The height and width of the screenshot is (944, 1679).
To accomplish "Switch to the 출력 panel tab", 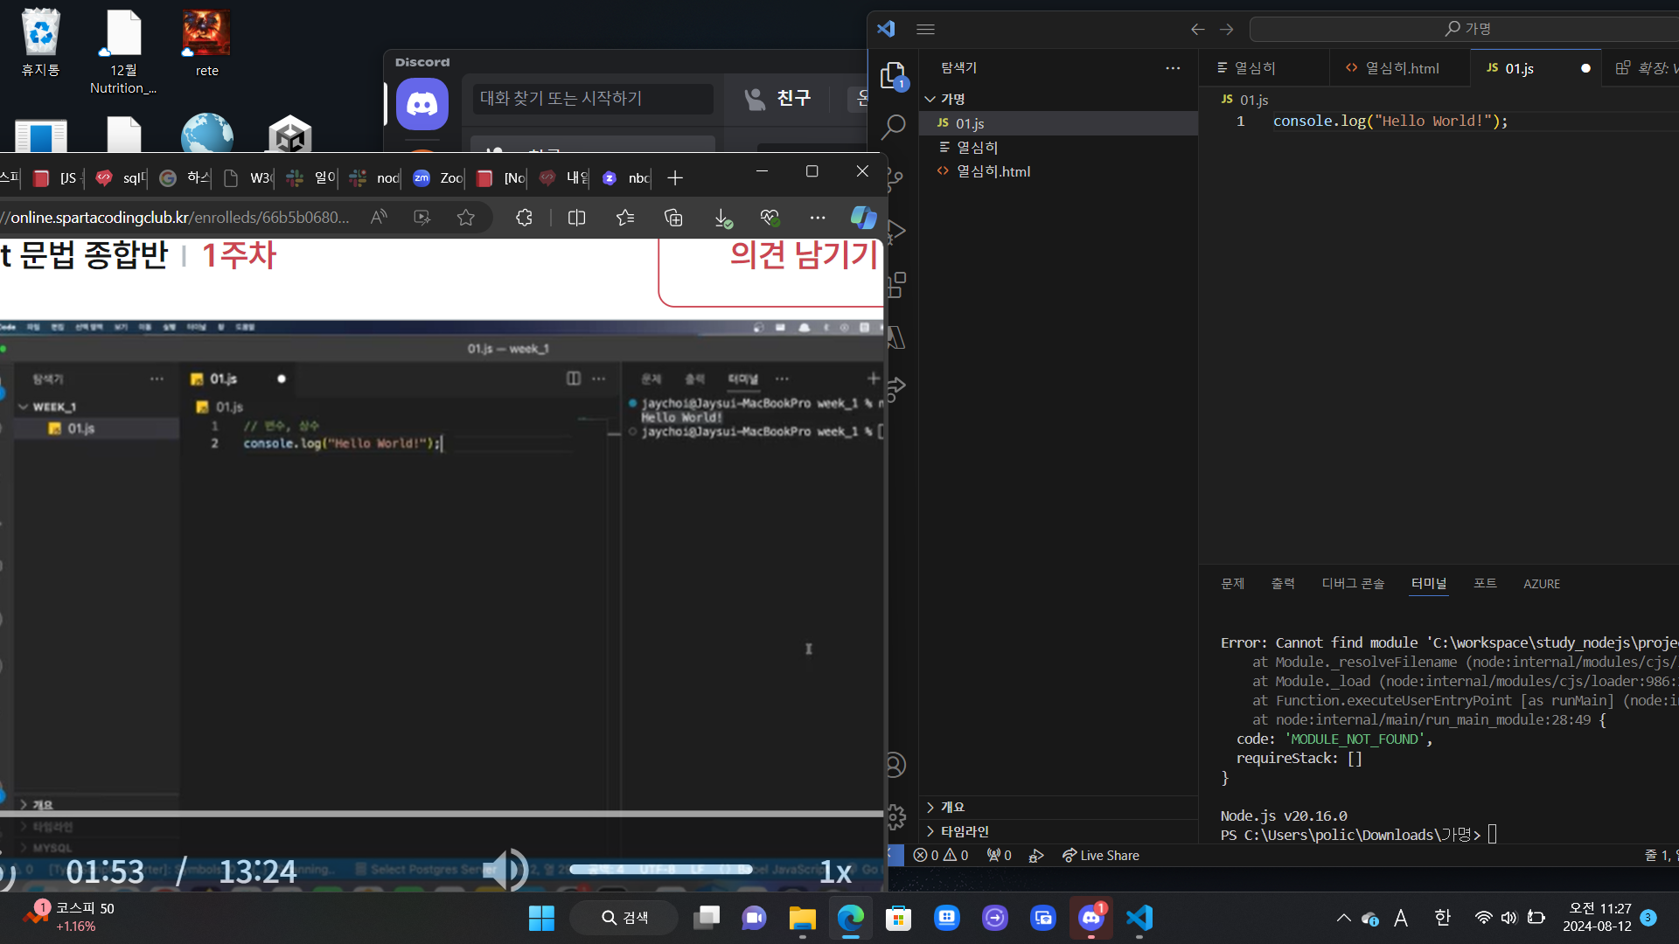I will (x=1283, y=584).
